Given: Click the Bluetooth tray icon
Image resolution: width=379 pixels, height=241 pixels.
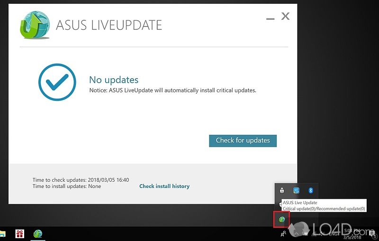Looking at the screenshot, I should 311,190.
